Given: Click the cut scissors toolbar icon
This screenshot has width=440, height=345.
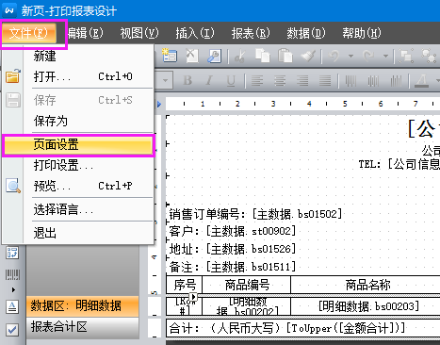Looking at the screenshot, I should point(240,57).
